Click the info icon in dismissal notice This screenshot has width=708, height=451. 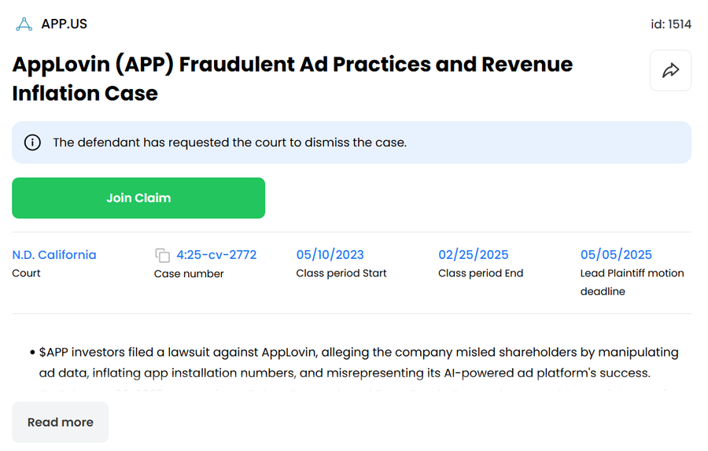(32, 142)
